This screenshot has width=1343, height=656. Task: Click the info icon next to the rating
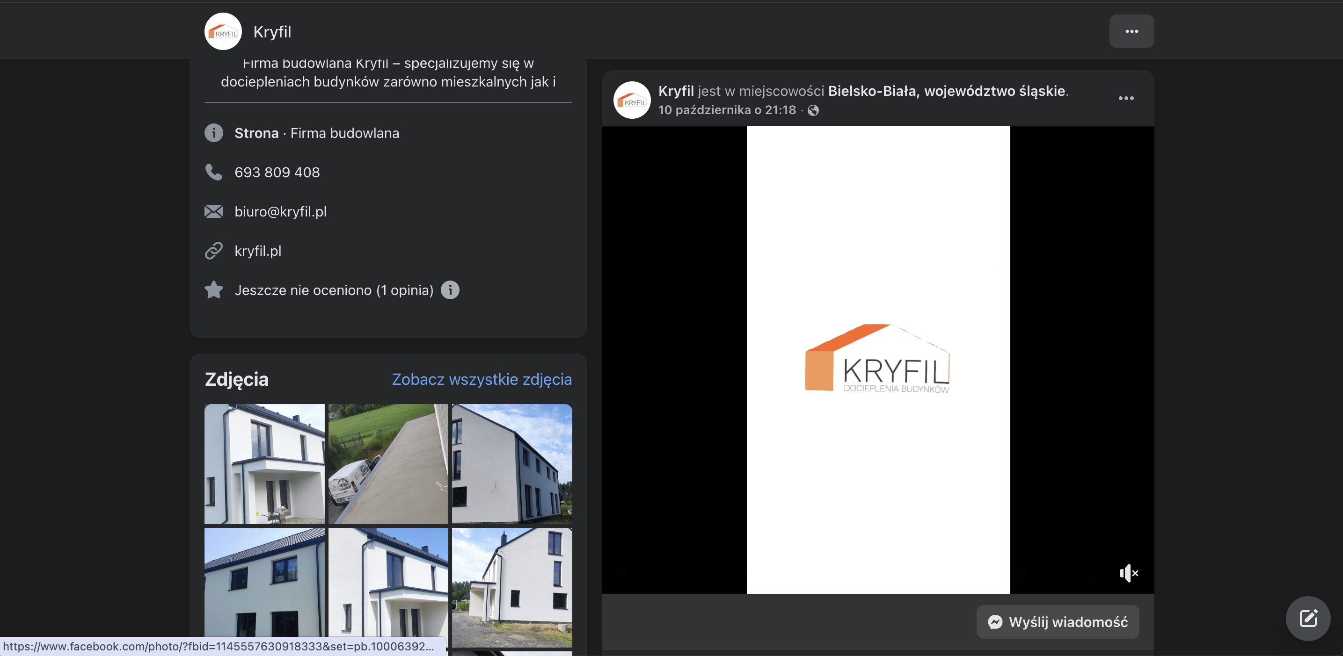tap(450, 290)
